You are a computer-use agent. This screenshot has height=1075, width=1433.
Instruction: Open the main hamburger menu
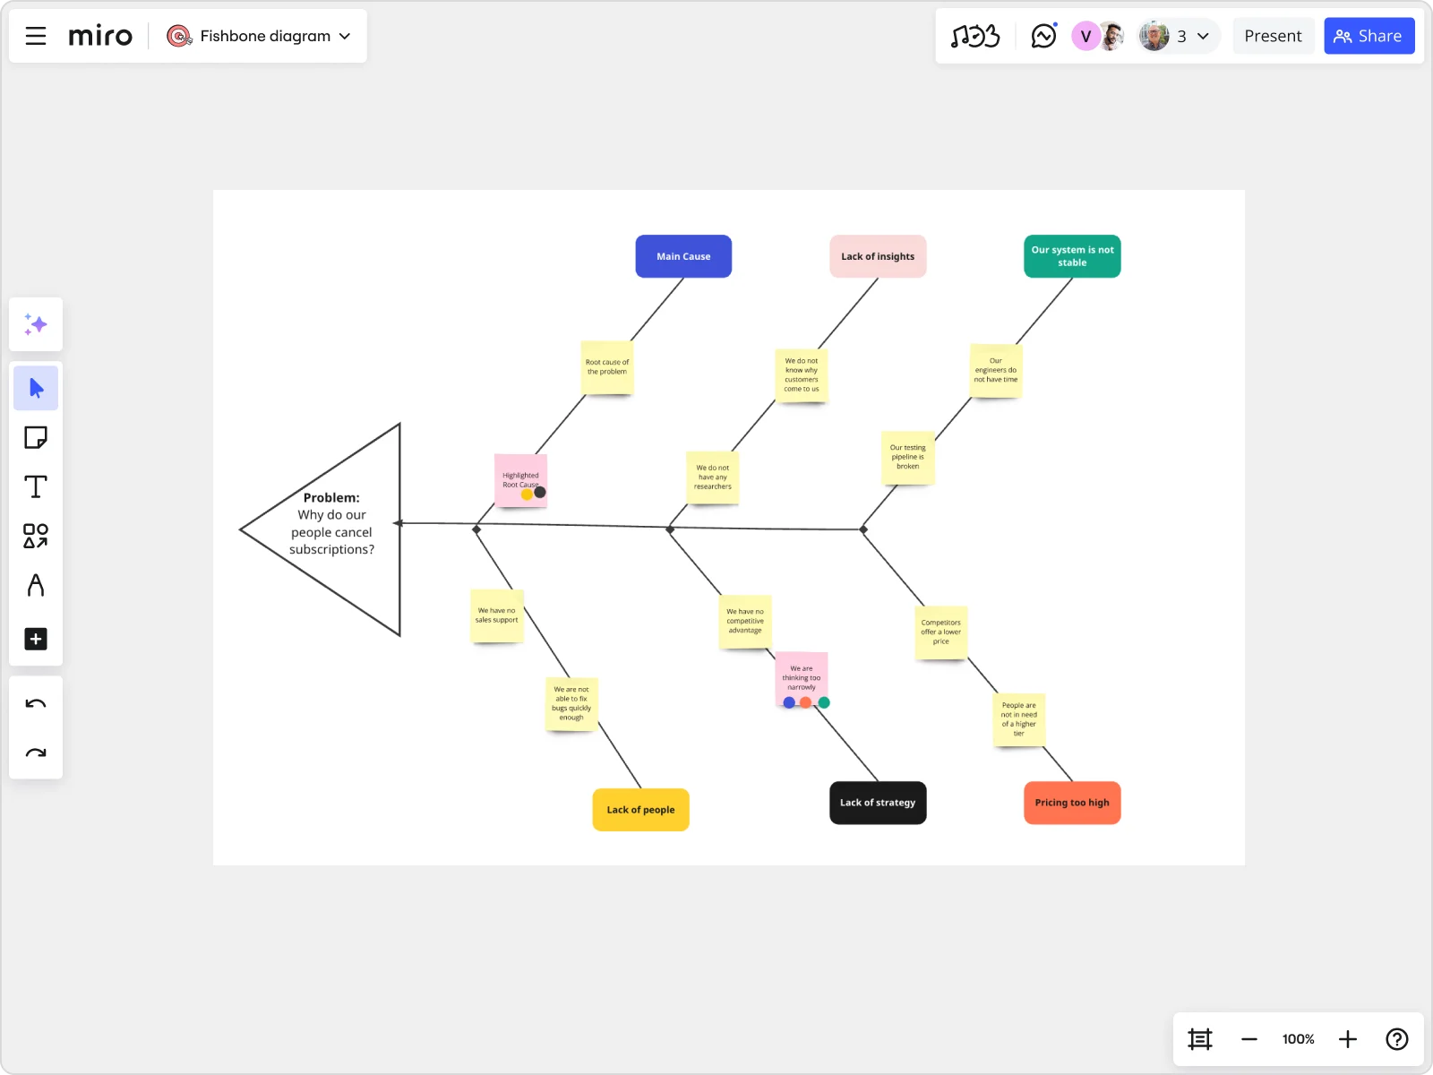[x=36, y=36]
